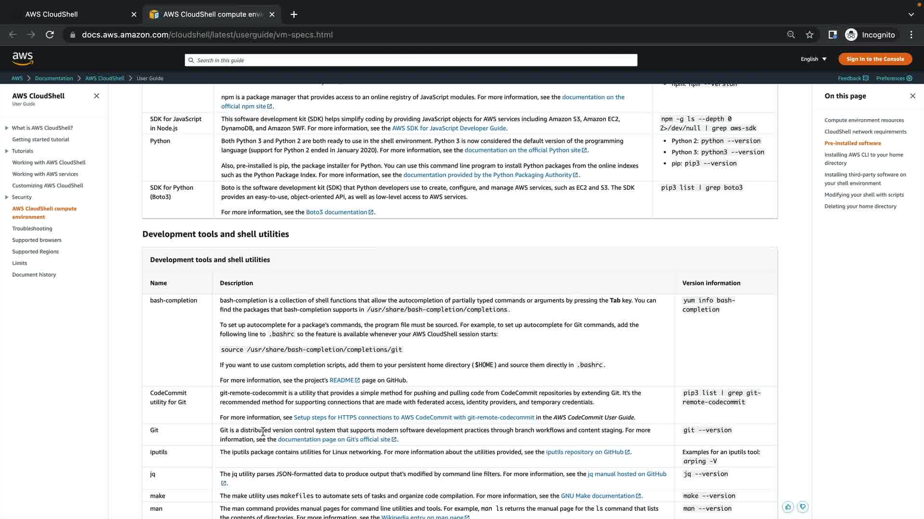This screenshot has width=924, height=519.
Task: Click the Search in this guide field
Action: [411, 60]
